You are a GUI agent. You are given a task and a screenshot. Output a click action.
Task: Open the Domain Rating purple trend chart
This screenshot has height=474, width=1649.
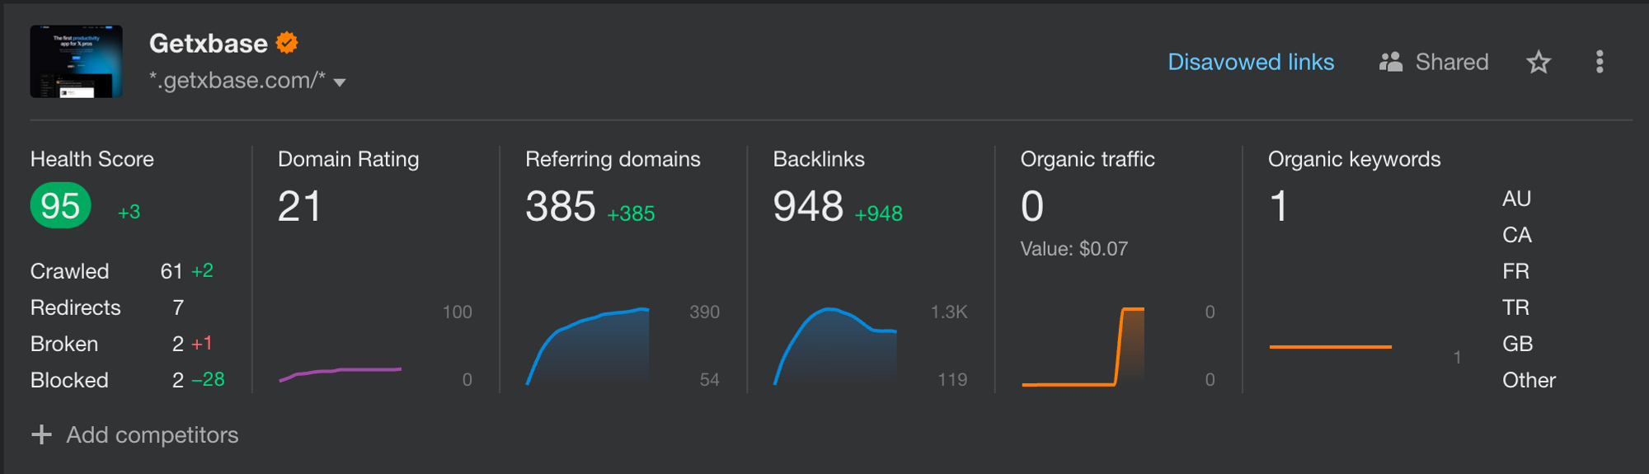[x=341, y=374]
